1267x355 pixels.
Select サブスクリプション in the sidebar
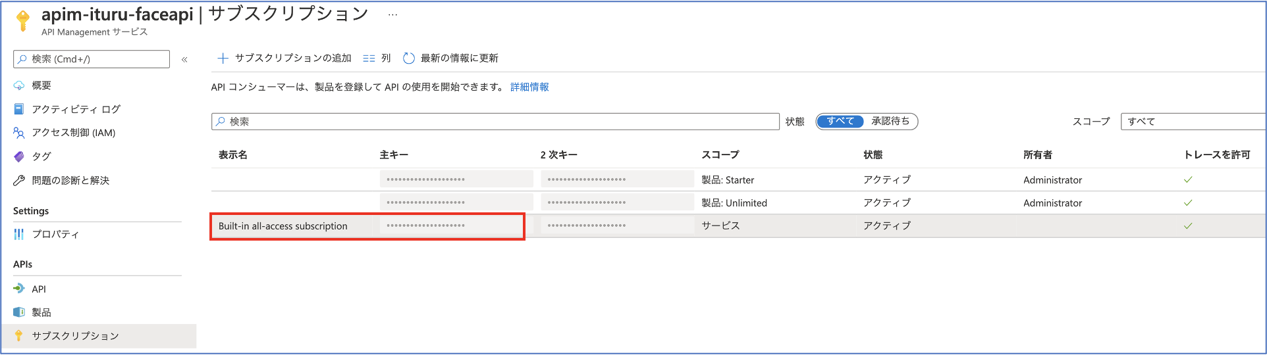point(76,336)
